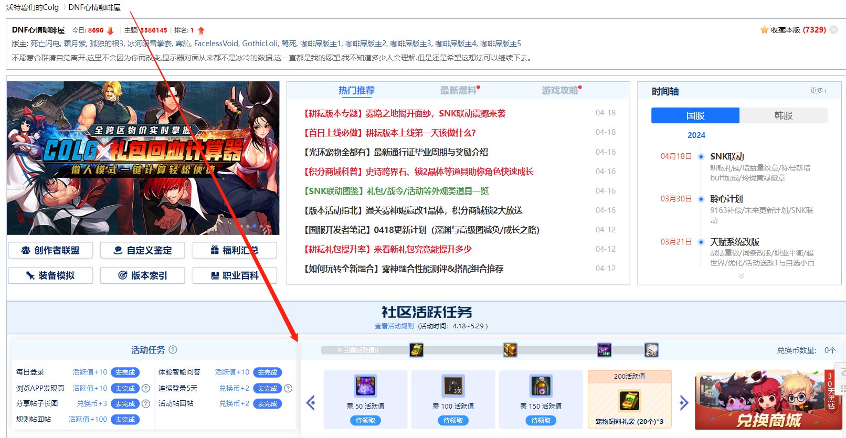The image size is (846, 438).
Task: Open 如何玩转全新融合 article link
Action: (x=403, y=269)
